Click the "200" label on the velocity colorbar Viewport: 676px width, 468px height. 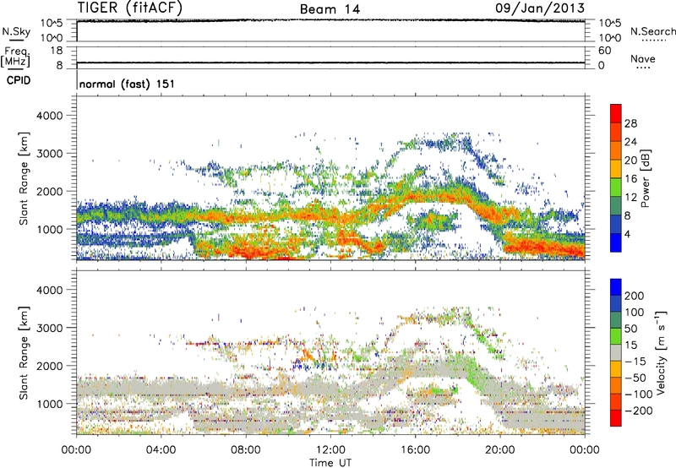click(635, 296)
